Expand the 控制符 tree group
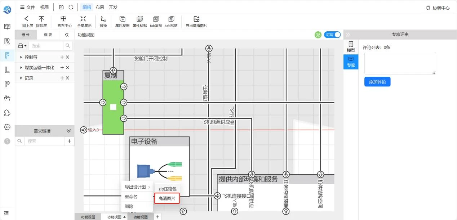This screenshot has height=220, width=457. (21, 57)
